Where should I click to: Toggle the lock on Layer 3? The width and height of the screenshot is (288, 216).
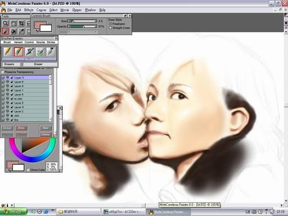tap(12, 78)
